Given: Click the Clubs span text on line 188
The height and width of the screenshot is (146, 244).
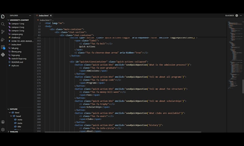Looking at the screenshot, I should (x=90, y=119).
